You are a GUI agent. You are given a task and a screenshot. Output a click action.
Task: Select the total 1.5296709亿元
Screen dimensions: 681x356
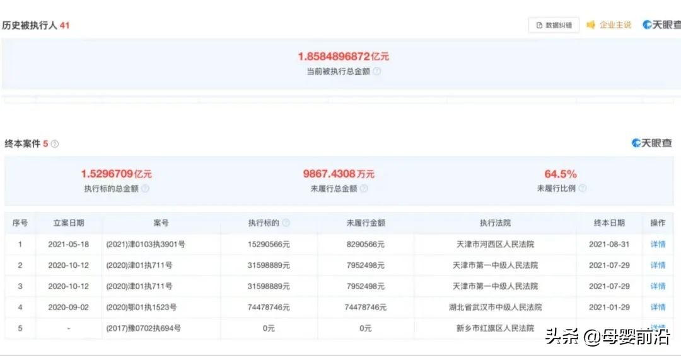[117, 174]
